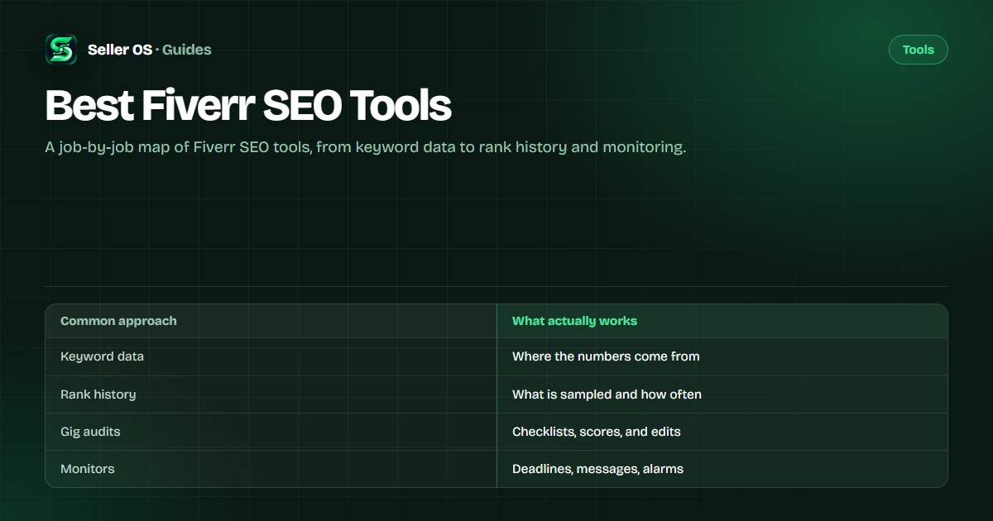993x521 pixels.
Task: Click the job-by-job map subtitle text
Action: pos(366,149)
